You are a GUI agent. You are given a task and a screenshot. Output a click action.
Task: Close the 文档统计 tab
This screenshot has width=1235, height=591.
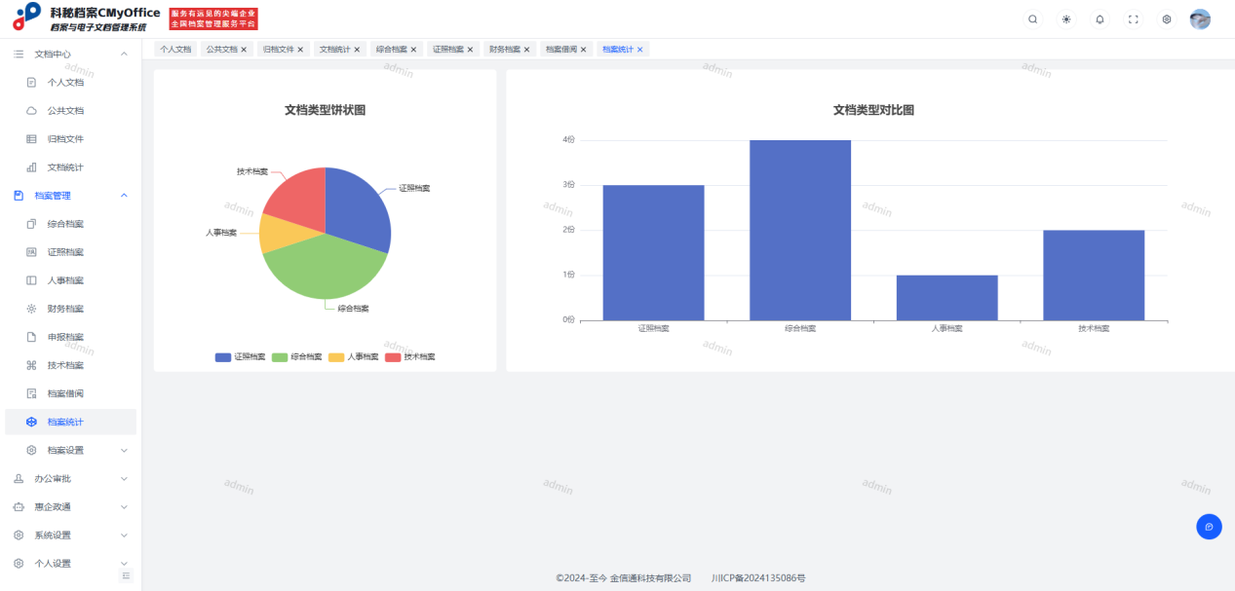click(x=357, y=49)
